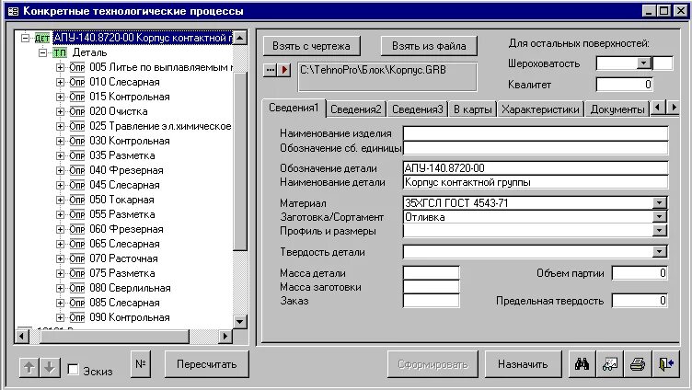Open the Материал dropdown
The width and height of the screenshot is (692, 390).
[660, 203]
